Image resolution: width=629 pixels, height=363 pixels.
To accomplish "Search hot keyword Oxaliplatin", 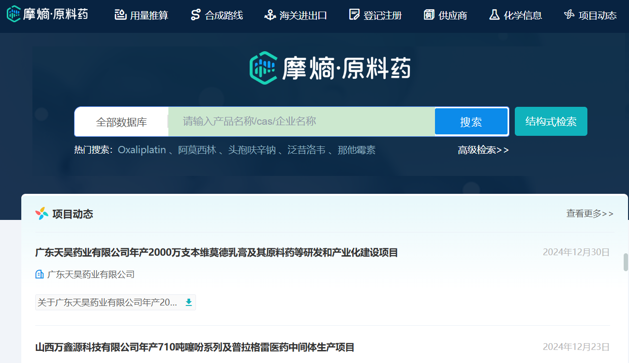I will [142, 150].
